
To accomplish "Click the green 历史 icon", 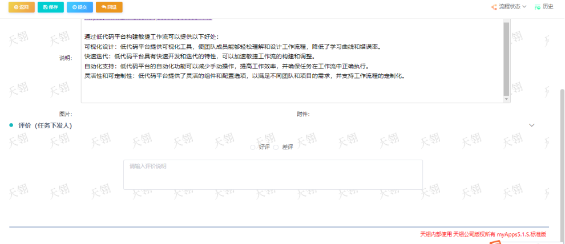I will pyautogui.click(x=537, y=7).
